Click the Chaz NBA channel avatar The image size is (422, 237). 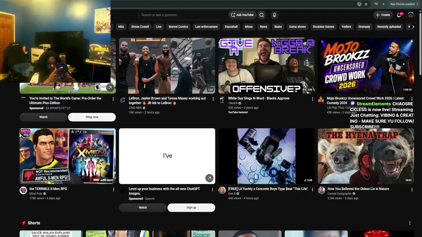pyautogui.click(x=123, y=100)
